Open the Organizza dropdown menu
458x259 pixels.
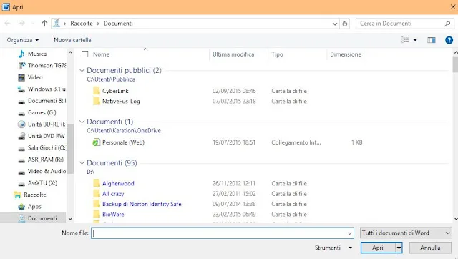pyautogui.click(x=23, y=40)
